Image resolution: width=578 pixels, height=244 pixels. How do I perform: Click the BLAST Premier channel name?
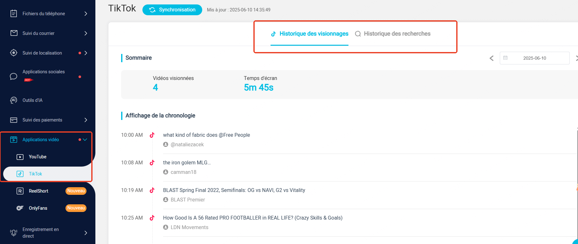(x=188, y=200)
